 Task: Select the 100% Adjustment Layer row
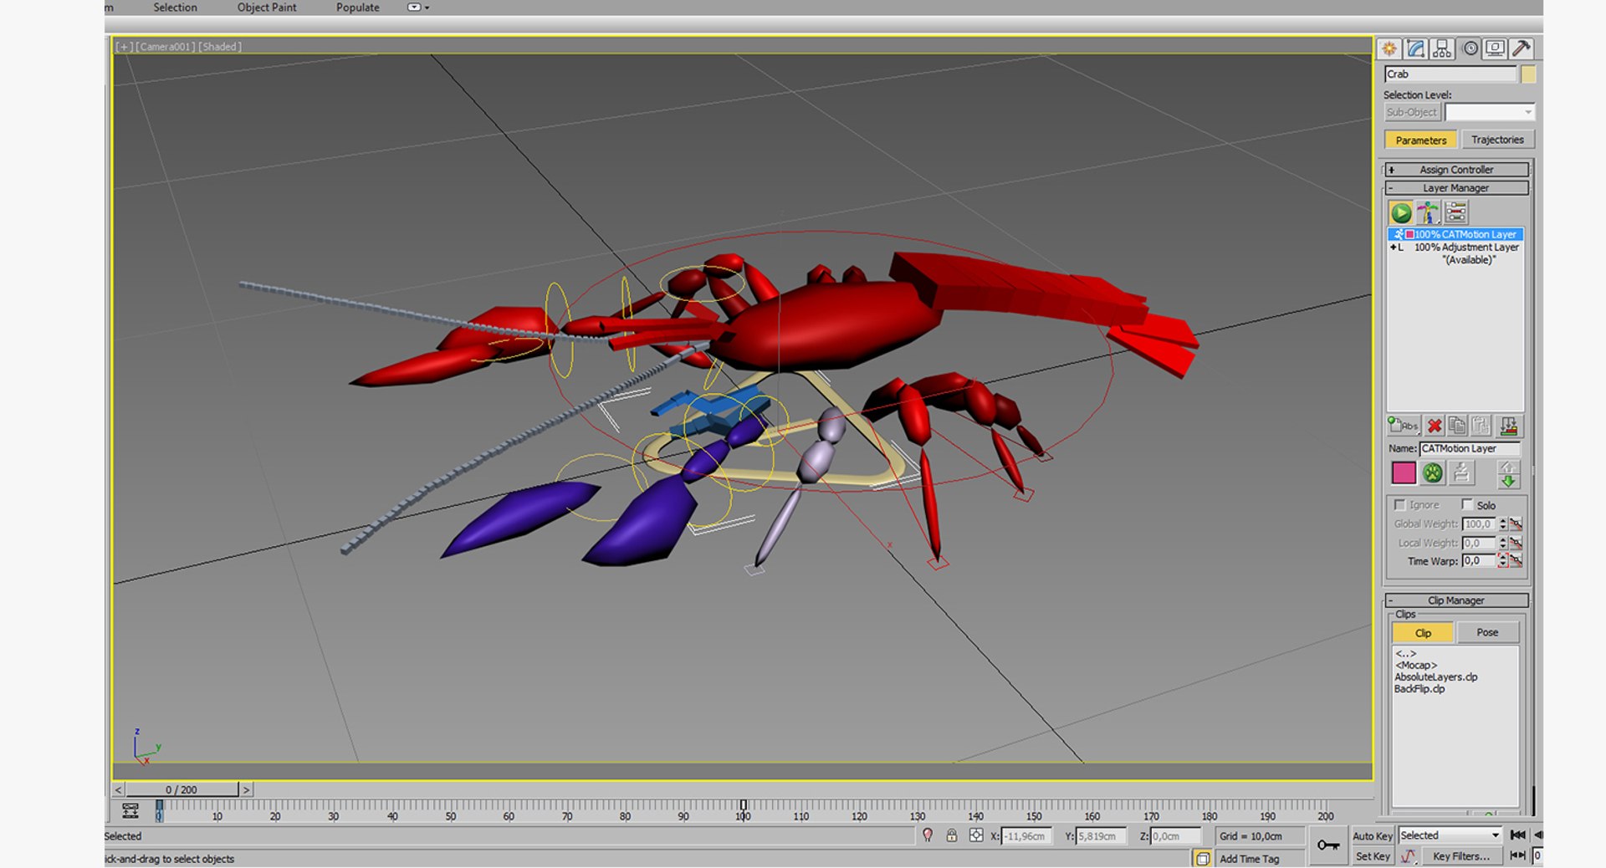pyautogui.click(x=1455, y=248)
